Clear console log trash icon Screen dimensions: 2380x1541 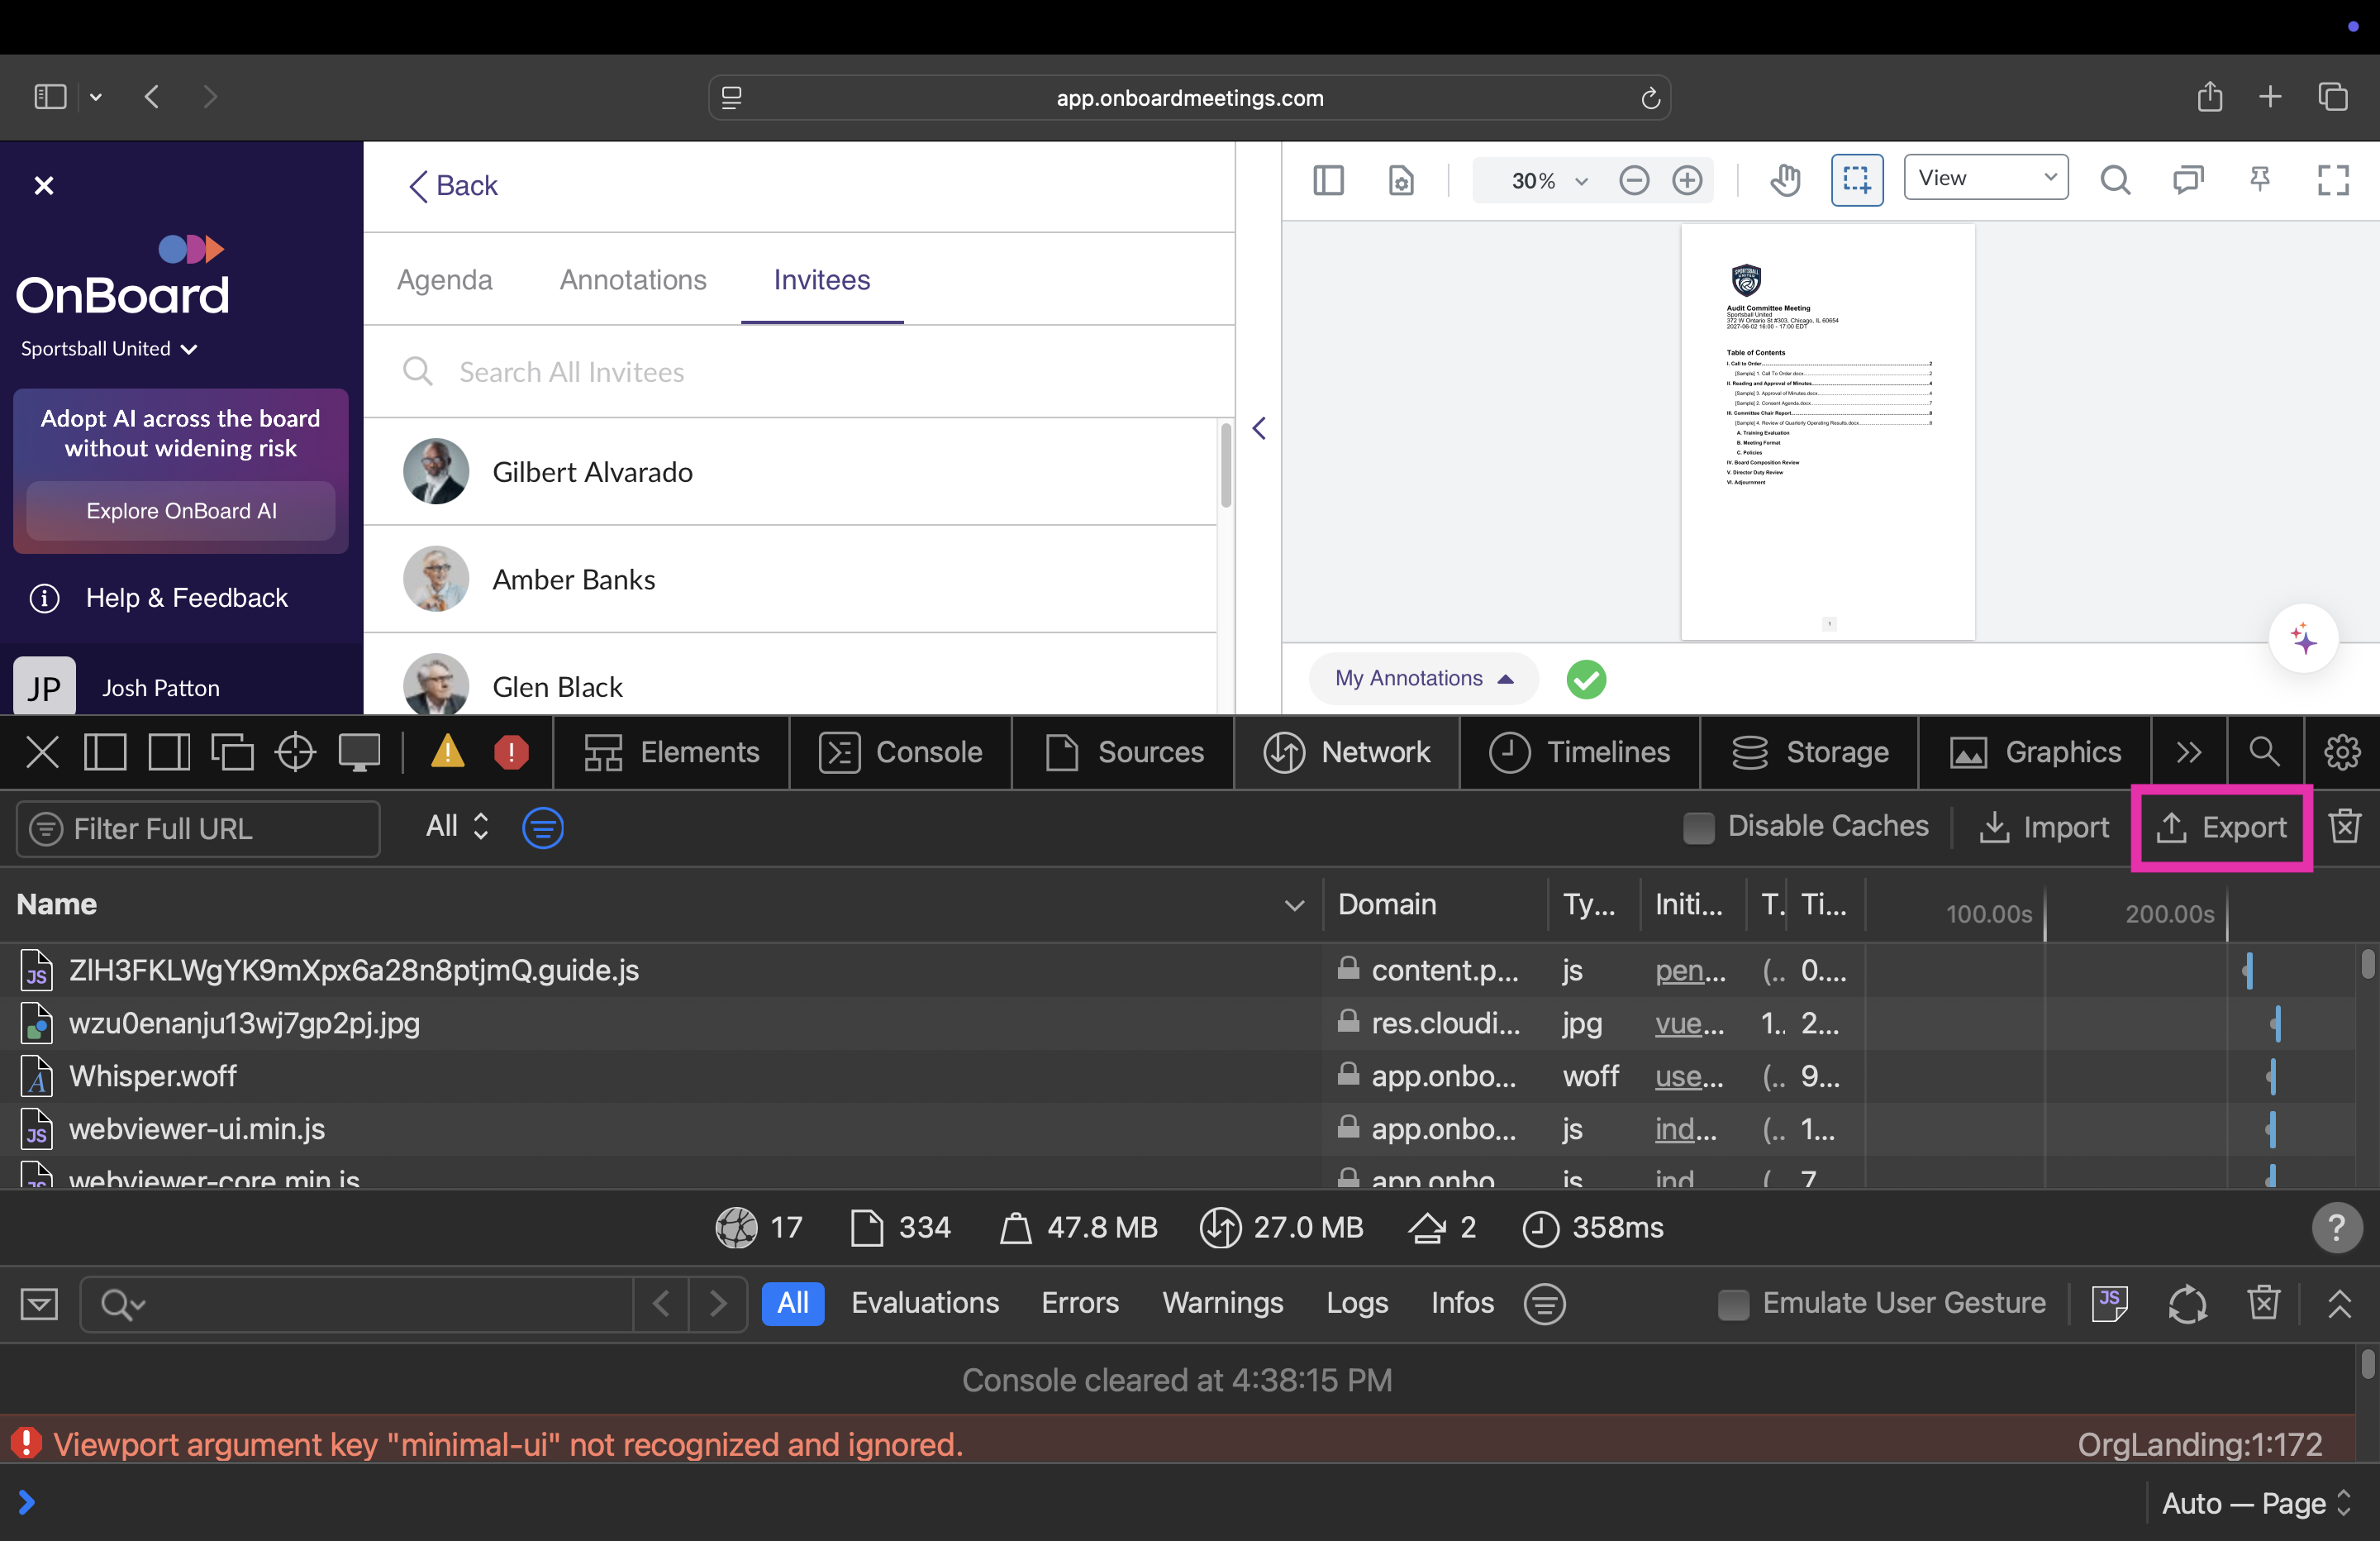click(2263, 1304)
